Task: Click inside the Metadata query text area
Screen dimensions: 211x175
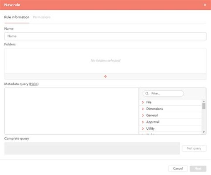Action: click(x=72, y=111)
